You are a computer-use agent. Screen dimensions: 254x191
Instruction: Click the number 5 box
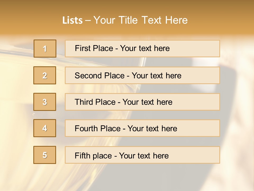(45, 155)
